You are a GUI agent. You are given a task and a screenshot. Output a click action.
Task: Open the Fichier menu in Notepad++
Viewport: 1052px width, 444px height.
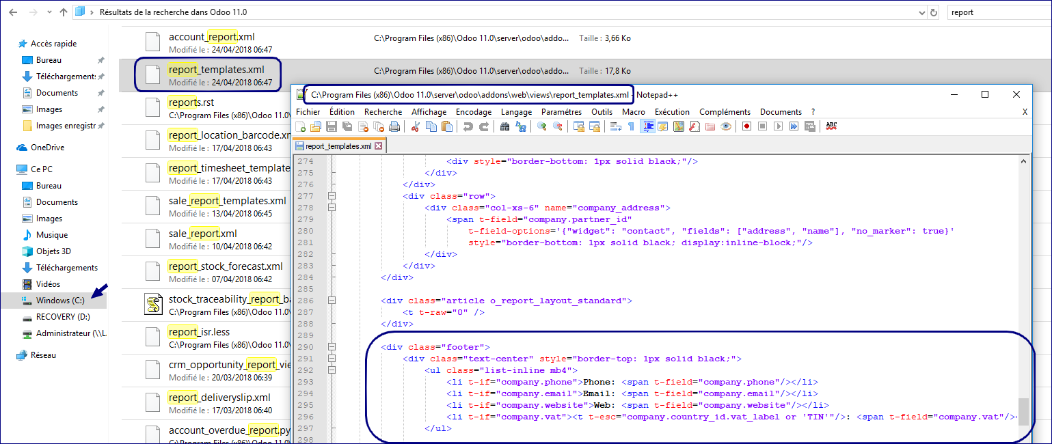308,112
